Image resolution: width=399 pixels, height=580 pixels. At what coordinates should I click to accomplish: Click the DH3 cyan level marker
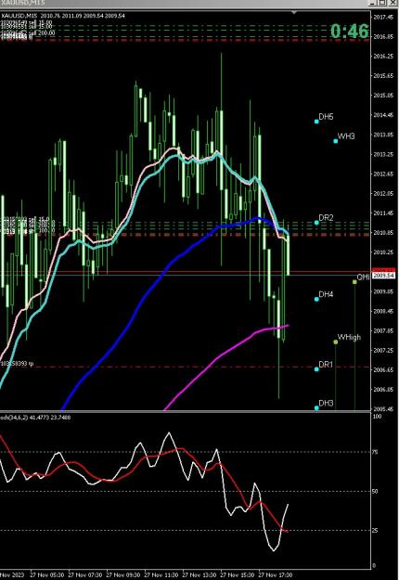(316, 408)
